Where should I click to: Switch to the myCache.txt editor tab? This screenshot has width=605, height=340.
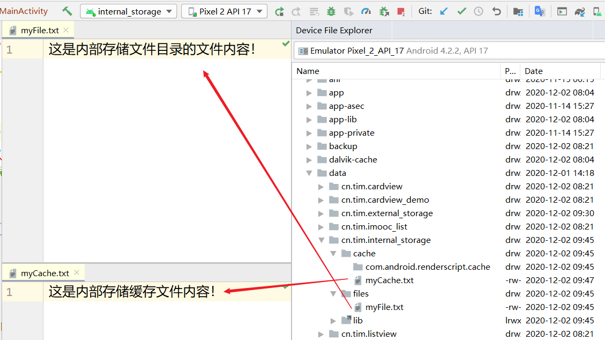pyautogui.click(x=44, y=274)
